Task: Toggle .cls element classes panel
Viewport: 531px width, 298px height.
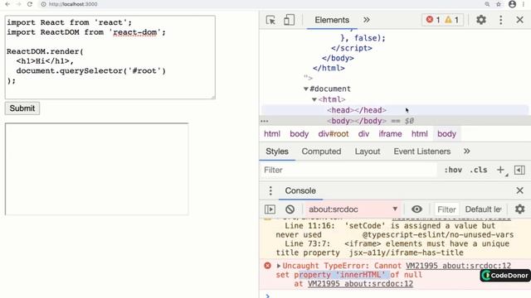Action: [478, 170]
